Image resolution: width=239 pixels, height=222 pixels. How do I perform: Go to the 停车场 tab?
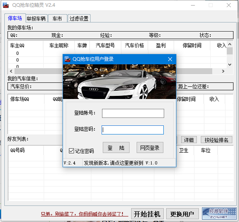point(15,18)
